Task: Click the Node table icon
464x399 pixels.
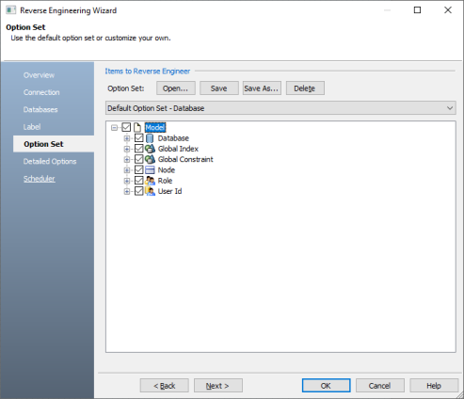Action: 150,170
